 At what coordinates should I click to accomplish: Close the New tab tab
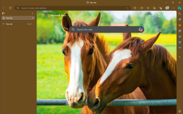pyautogui.click(x=33, y=18)
